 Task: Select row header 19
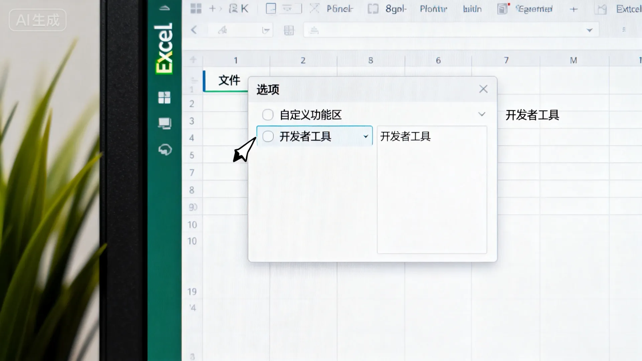point(192,291)
